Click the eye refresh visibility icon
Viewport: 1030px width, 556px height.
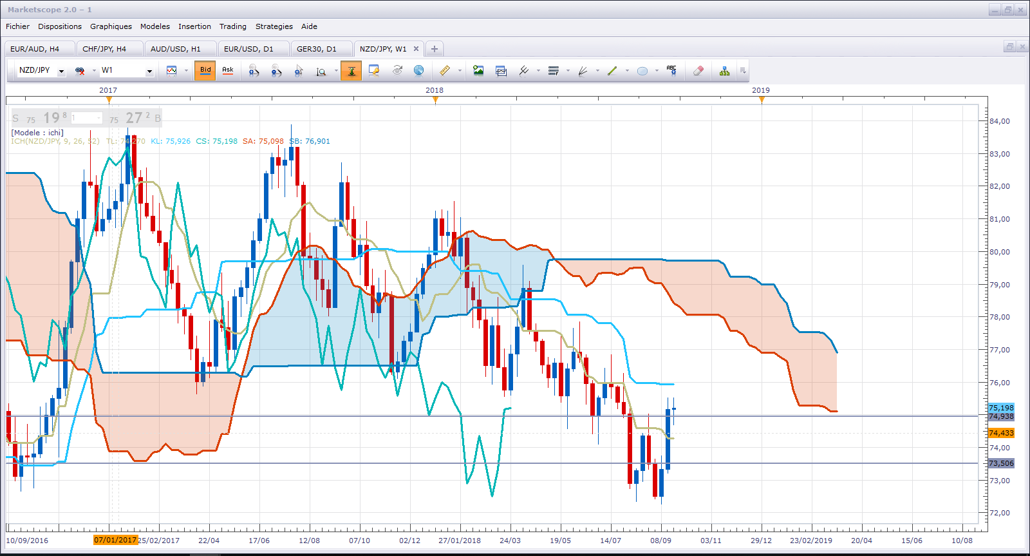coord(397,70)
